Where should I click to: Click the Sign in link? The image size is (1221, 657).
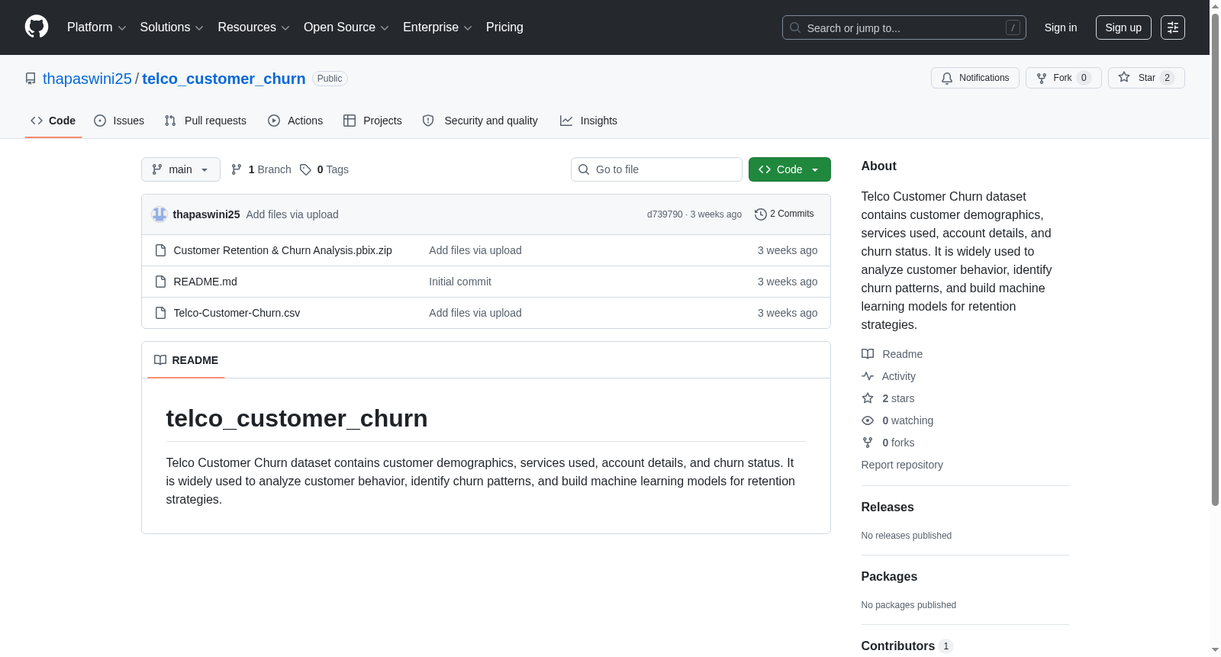click(x=1061, y=27)
